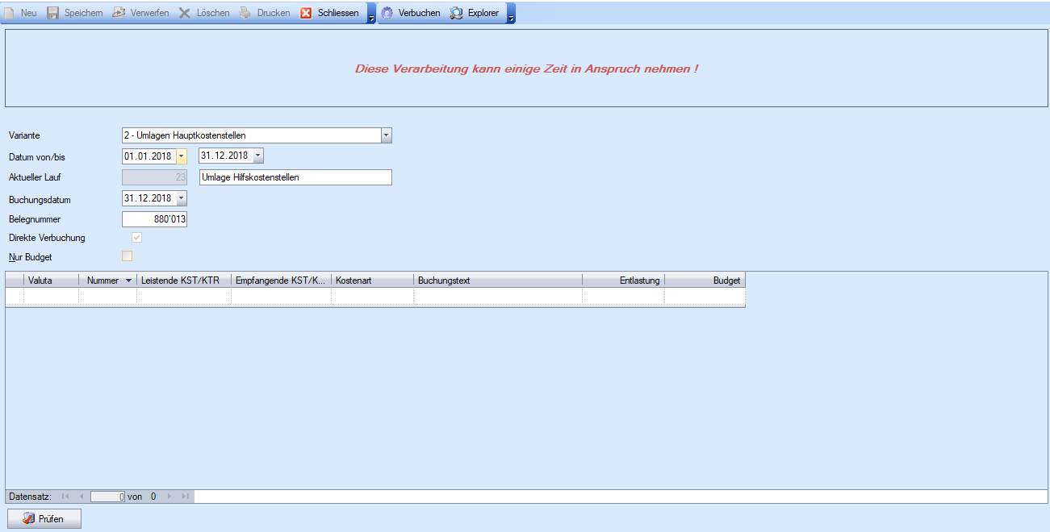Screen dimensions: 1050x532
Task: Sort by the Budget column header
Action: coord(705,281)
